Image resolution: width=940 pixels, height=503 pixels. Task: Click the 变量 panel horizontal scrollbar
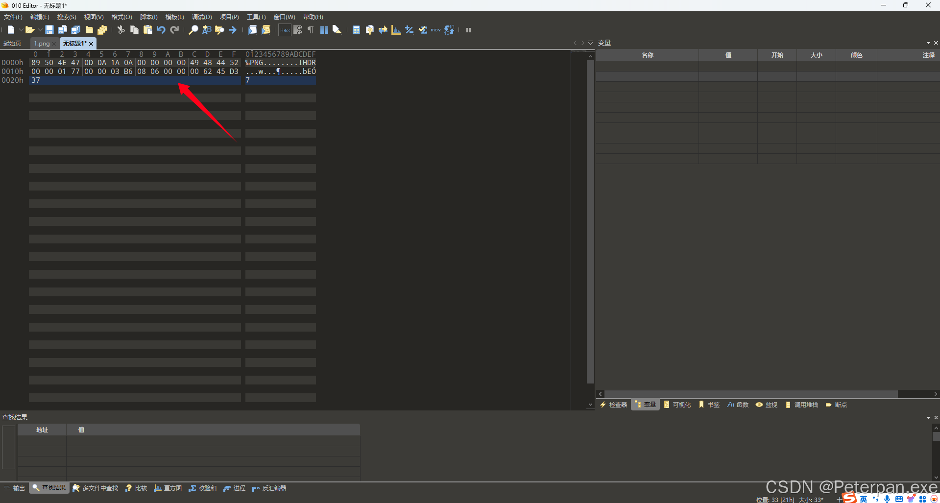point(751,394)
